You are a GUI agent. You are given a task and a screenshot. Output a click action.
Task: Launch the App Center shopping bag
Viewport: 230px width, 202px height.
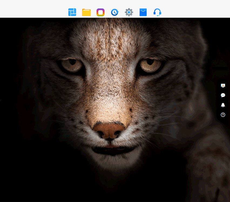point(143,12)
